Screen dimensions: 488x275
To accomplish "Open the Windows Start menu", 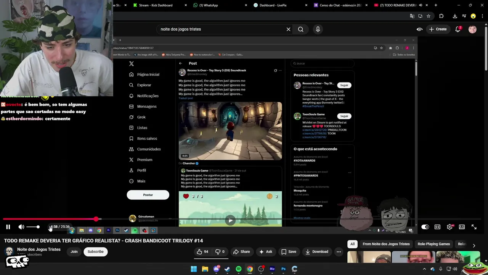I will click(x=194, y=269).
